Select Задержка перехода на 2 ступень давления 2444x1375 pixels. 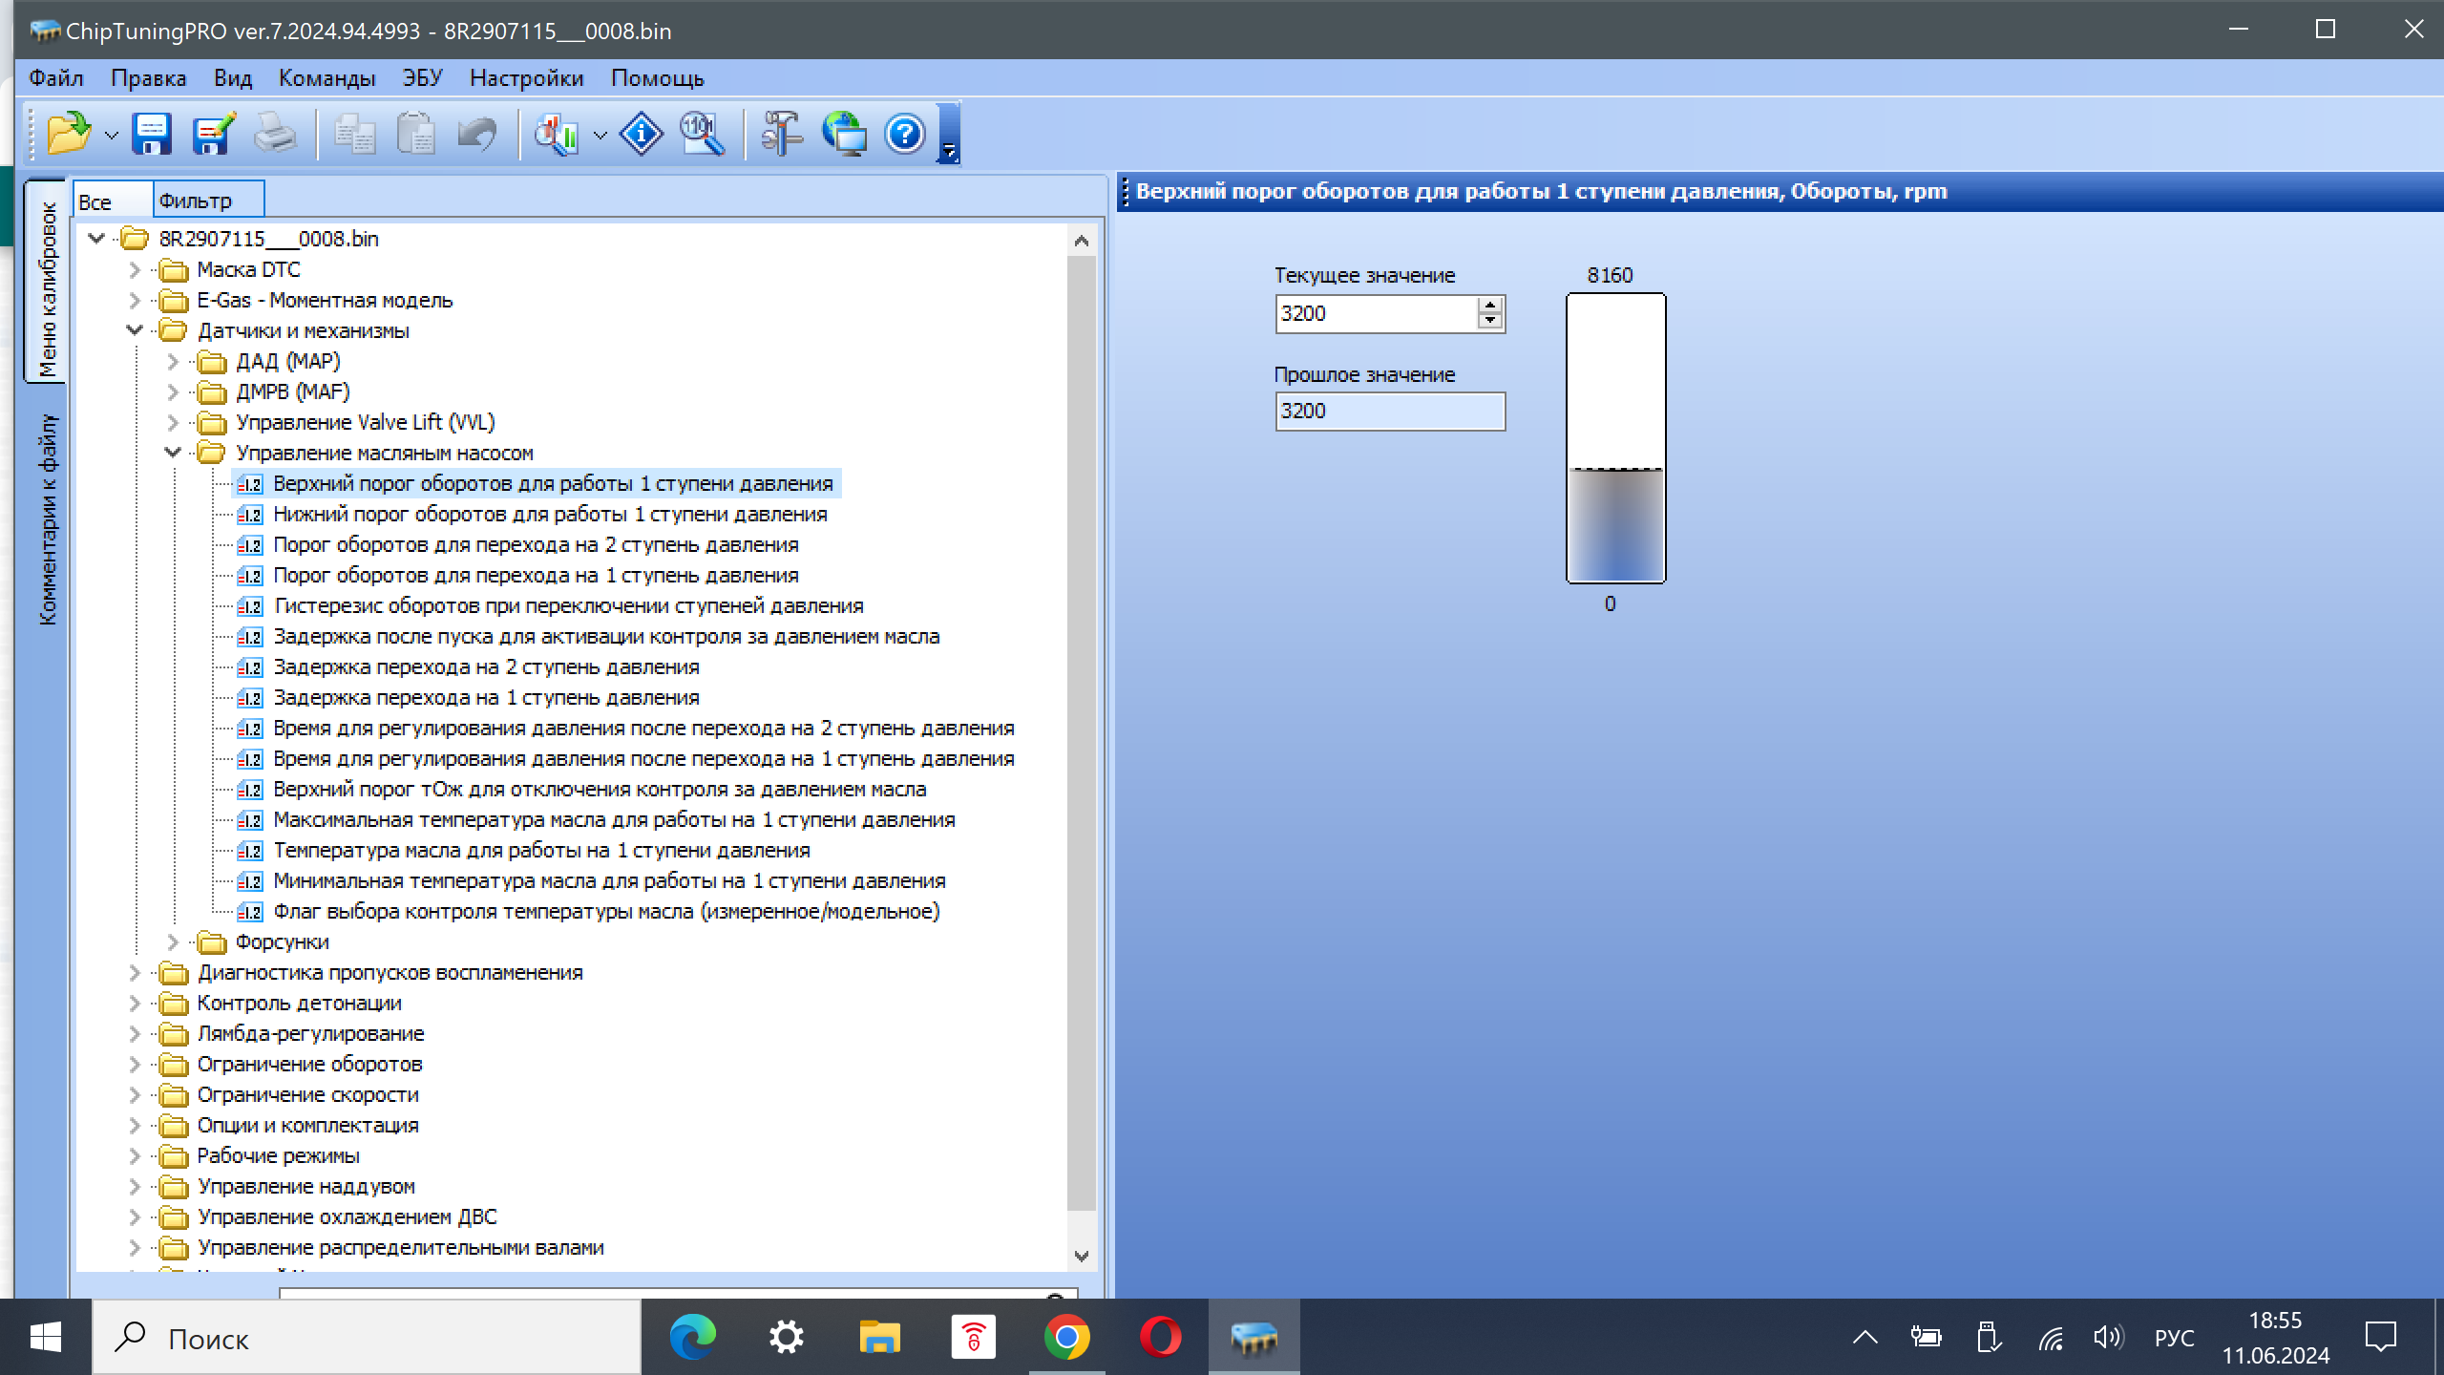tap(486, 666)
